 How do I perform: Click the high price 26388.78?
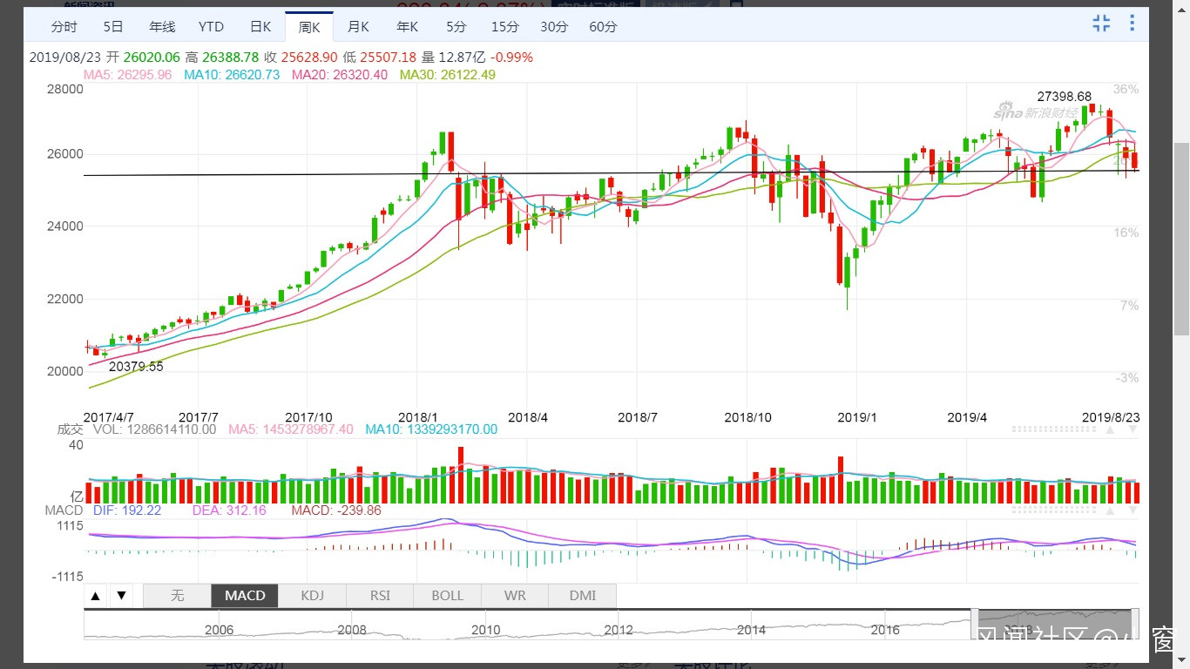(x=231, y=57)
